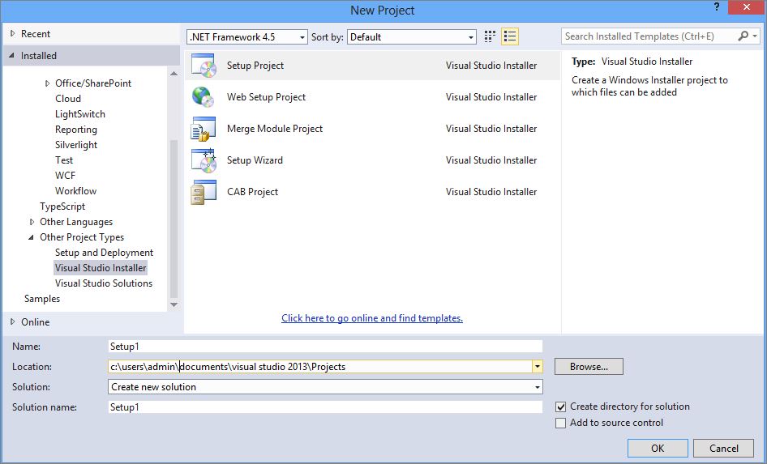Switch to medium icons list view
The image size is (767, 464).
pos(510,36)
